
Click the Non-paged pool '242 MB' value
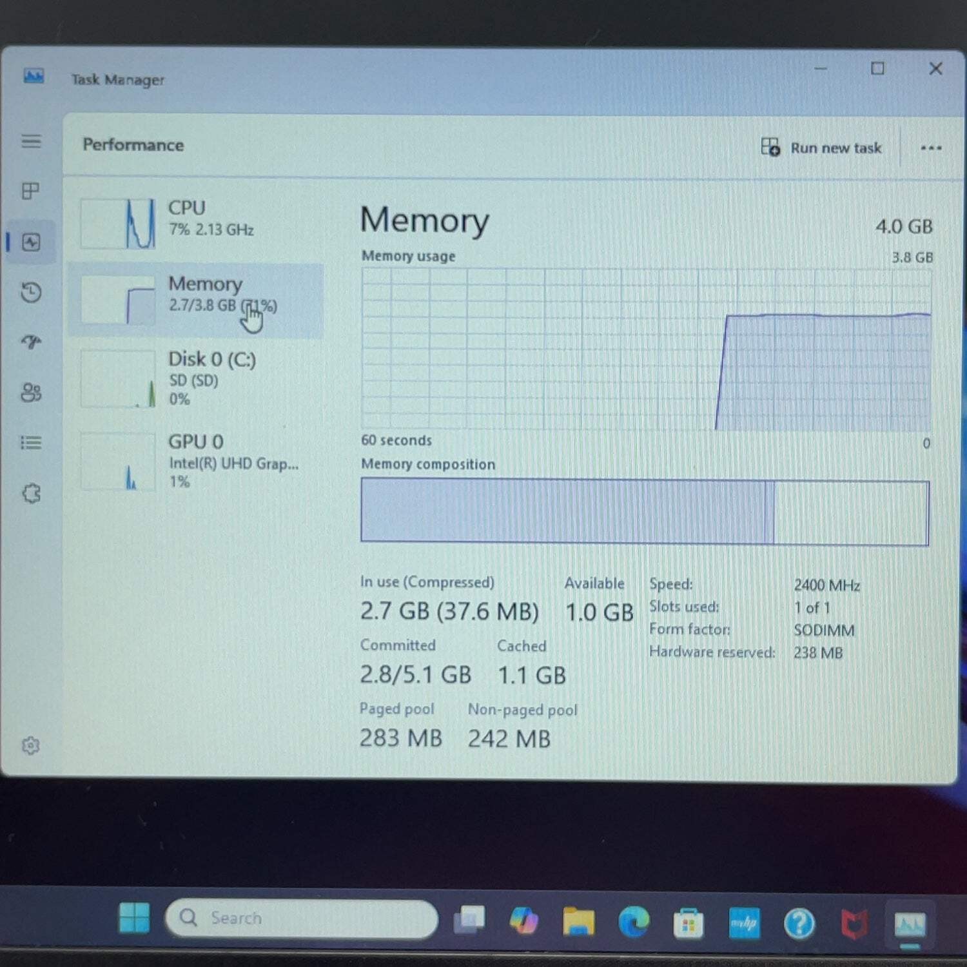509,738
